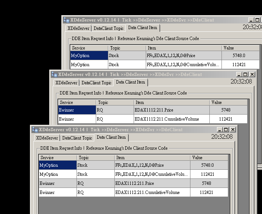The width and height of the screenshot is (262, 214).
Task: Click the 20:32:08 clock in middle window
Action: (241, 81)
